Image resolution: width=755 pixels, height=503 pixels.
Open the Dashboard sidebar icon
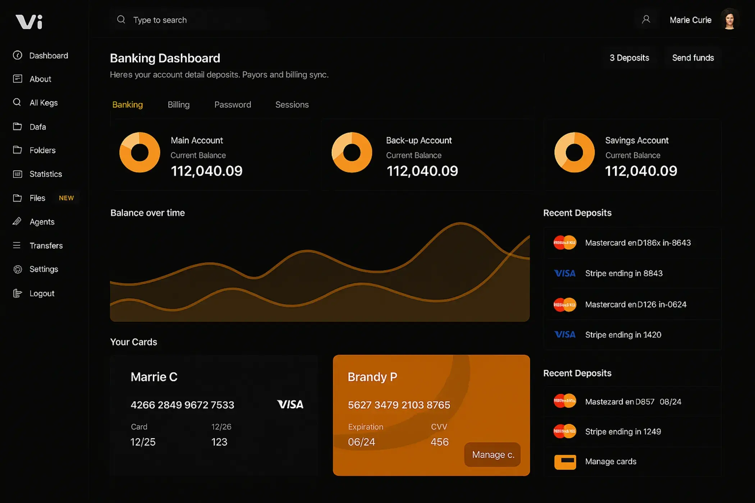(x=18, y=55)
